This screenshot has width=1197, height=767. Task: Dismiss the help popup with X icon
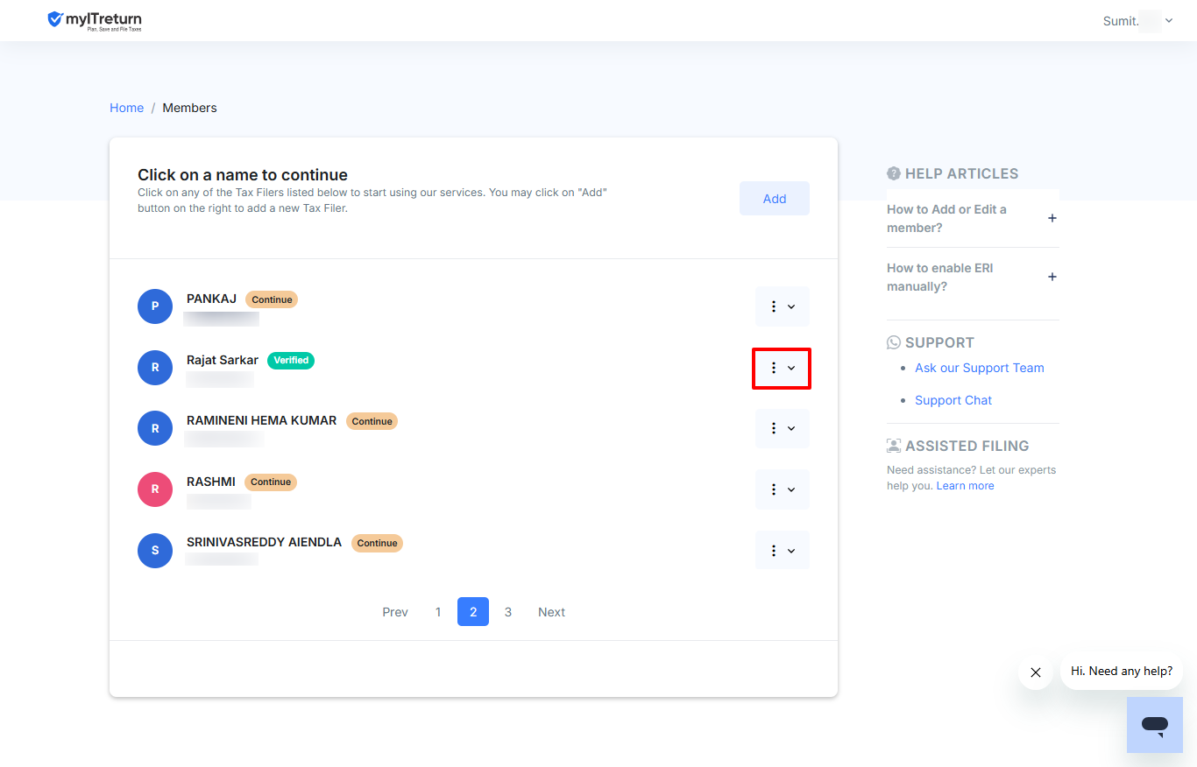click(x=1036, y=672)
